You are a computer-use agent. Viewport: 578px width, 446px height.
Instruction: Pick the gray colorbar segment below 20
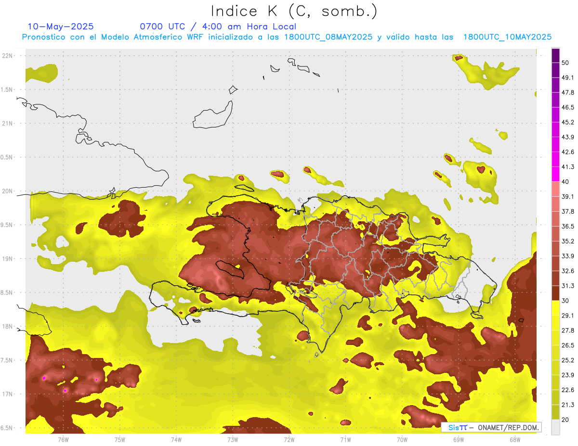pos(555,427)
